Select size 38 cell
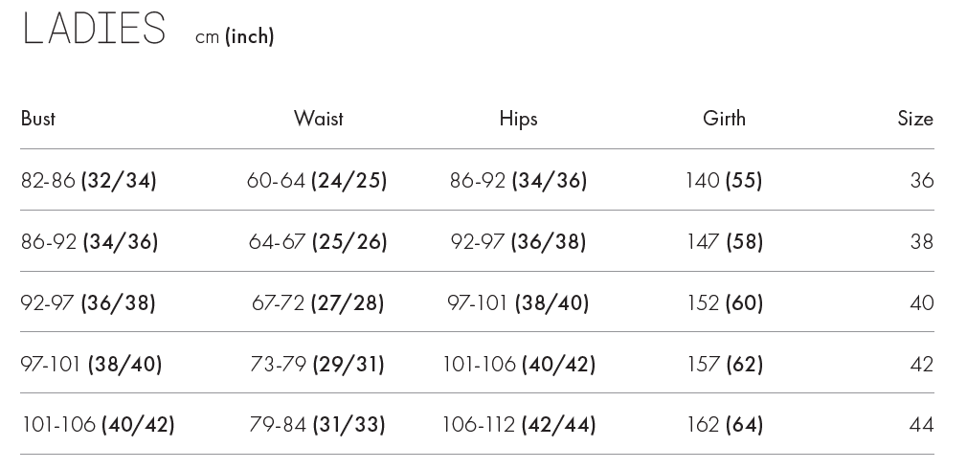Image resolution: width=967 pixels, height=469 pixels. click(x=921, y=241)
